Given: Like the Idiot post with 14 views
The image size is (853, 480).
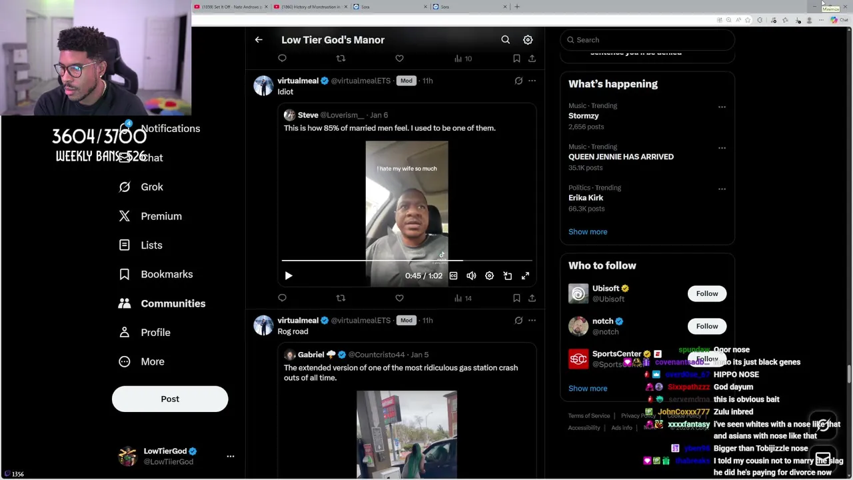Looking at the screenshot, I should click(399, 298).
